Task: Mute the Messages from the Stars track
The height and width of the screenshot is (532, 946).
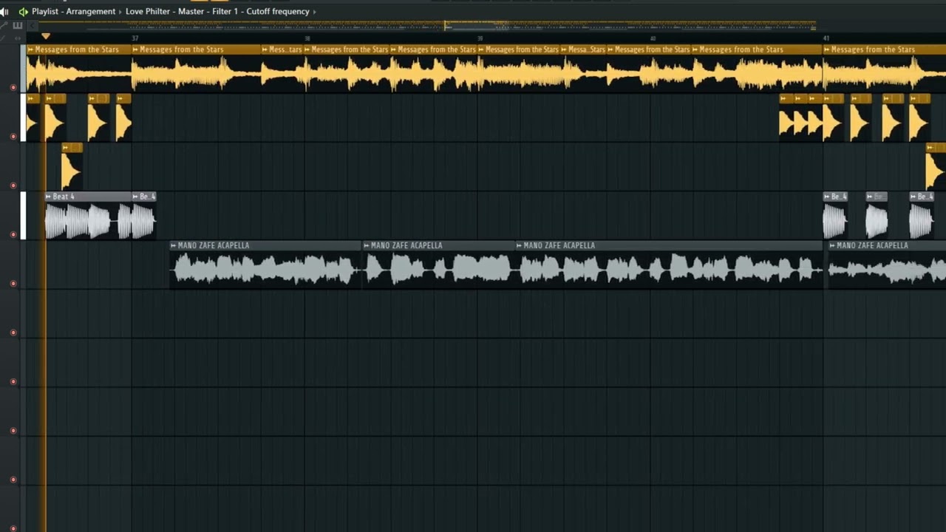Action: click(x=13, y=87)
